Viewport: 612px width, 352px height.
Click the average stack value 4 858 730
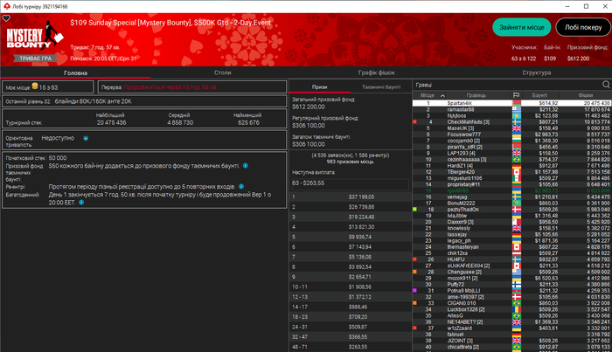[x=180, y=122]
